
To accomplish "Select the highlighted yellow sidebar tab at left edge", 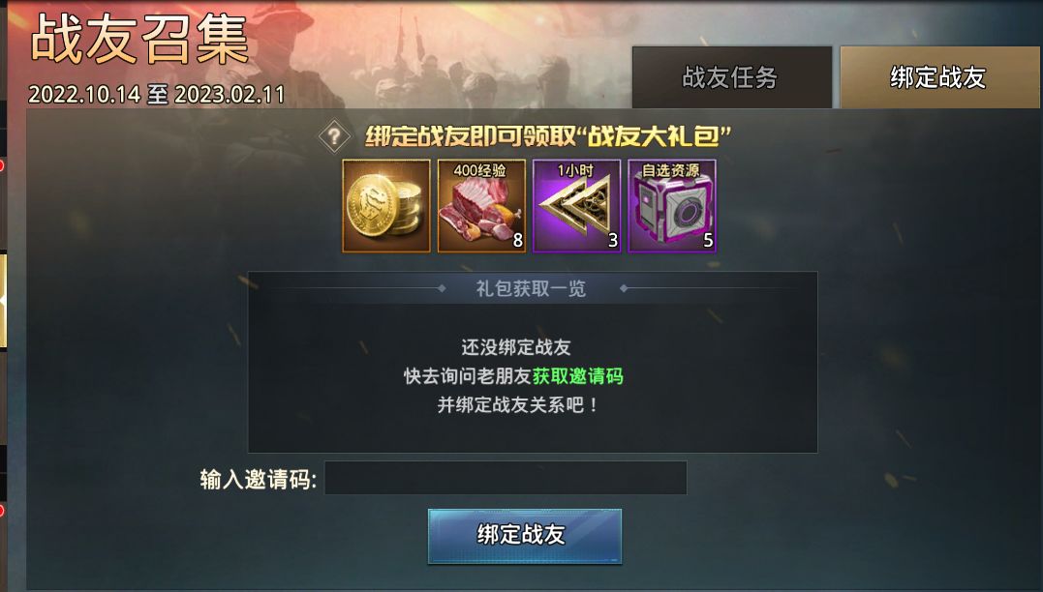I will click(3, 300).
